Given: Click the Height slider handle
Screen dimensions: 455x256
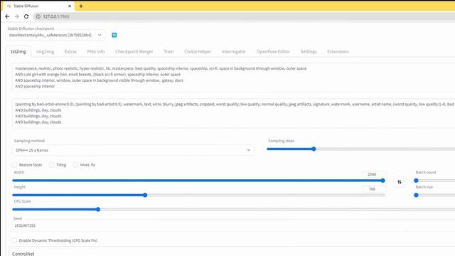Looking at the screenshot, I should tap(145, 195).
